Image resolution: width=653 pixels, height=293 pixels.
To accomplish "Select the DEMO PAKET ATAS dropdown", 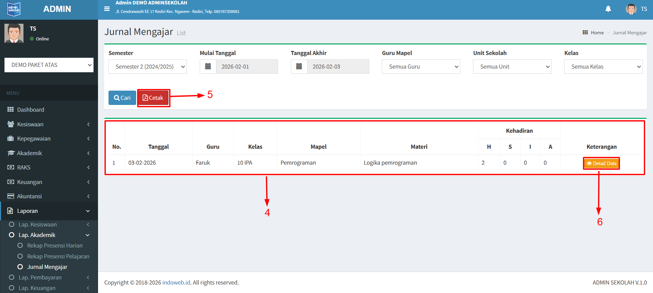I will click(49, 65).
